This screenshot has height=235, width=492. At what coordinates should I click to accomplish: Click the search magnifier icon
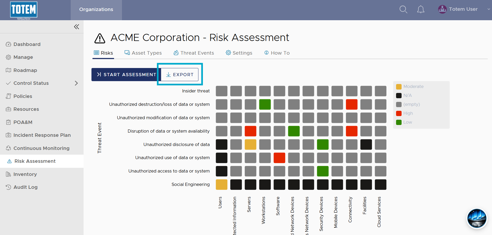[403, 9]
